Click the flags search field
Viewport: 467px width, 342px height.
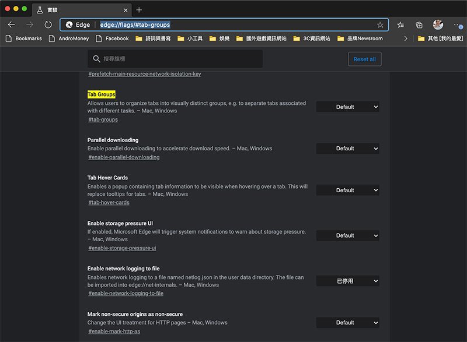click(175, 59)
